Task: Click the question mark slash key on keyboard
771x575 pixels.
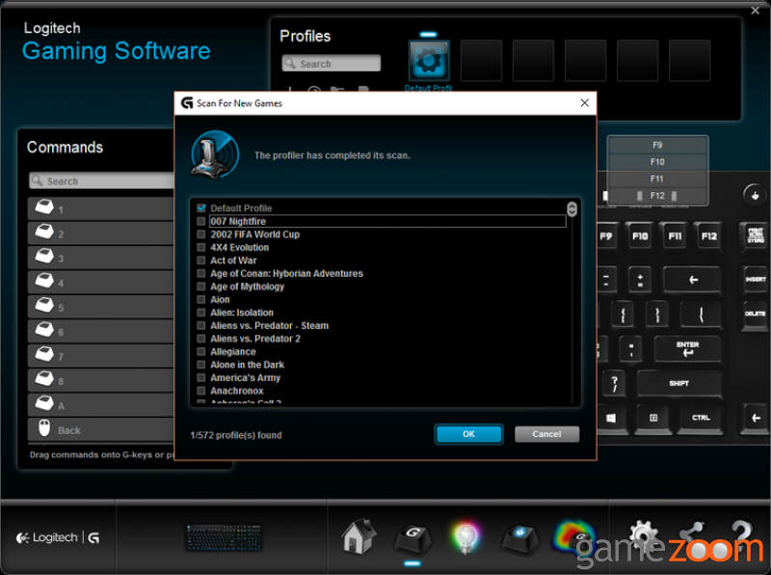Action: coord(614,384)
